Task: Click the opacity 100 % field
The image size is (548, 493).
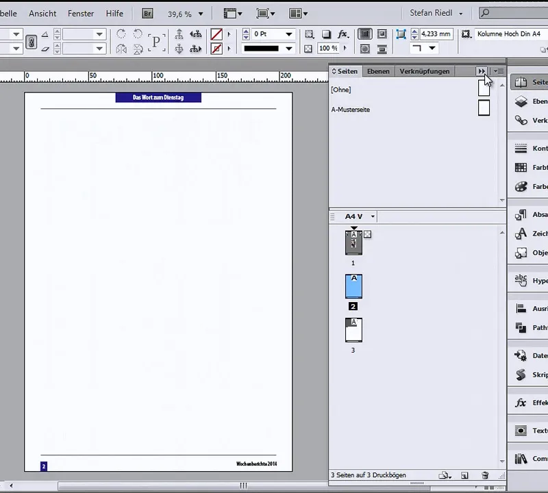Action: [x=329, y=48]
